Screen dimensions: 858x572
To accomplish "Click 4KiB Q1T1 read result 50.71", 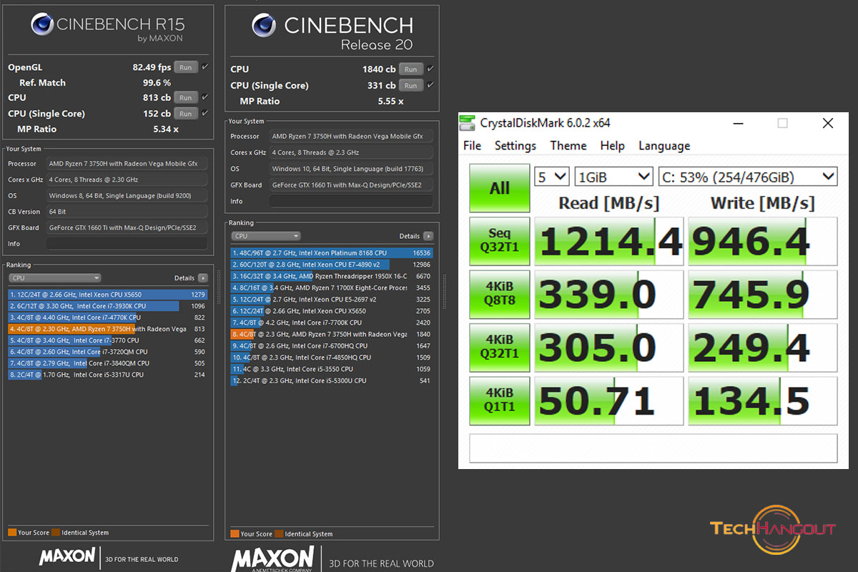I will [x=609, y=400].
